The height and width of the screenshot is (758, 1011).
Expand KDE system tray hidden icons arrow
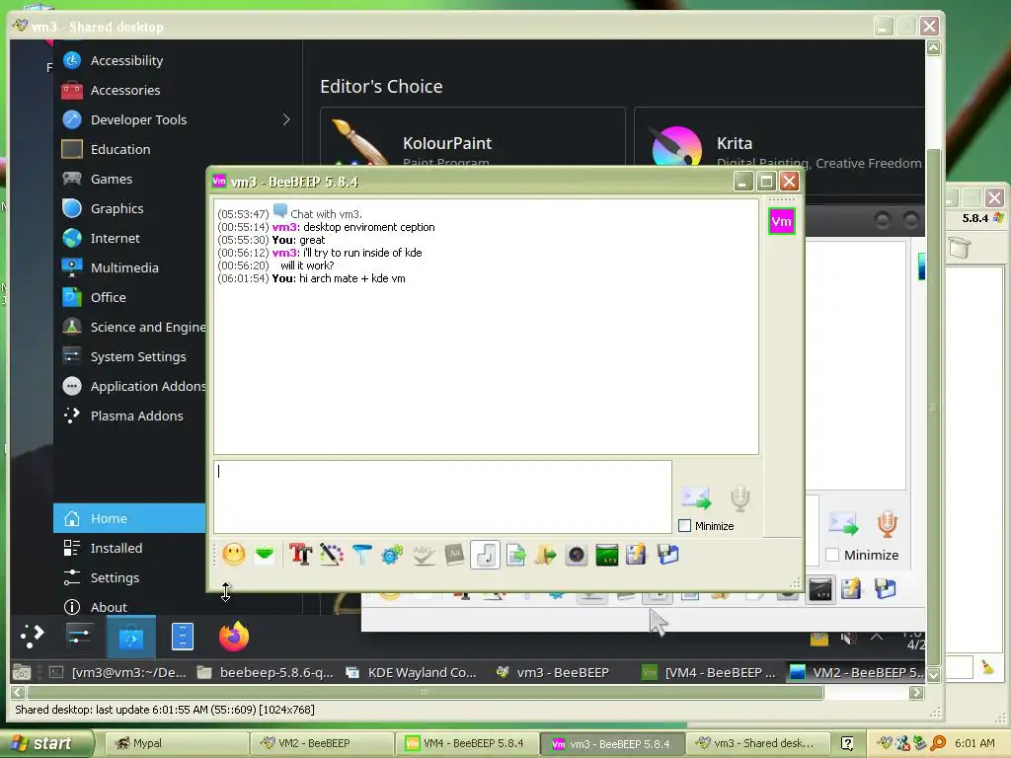click(x=877, y=637)
